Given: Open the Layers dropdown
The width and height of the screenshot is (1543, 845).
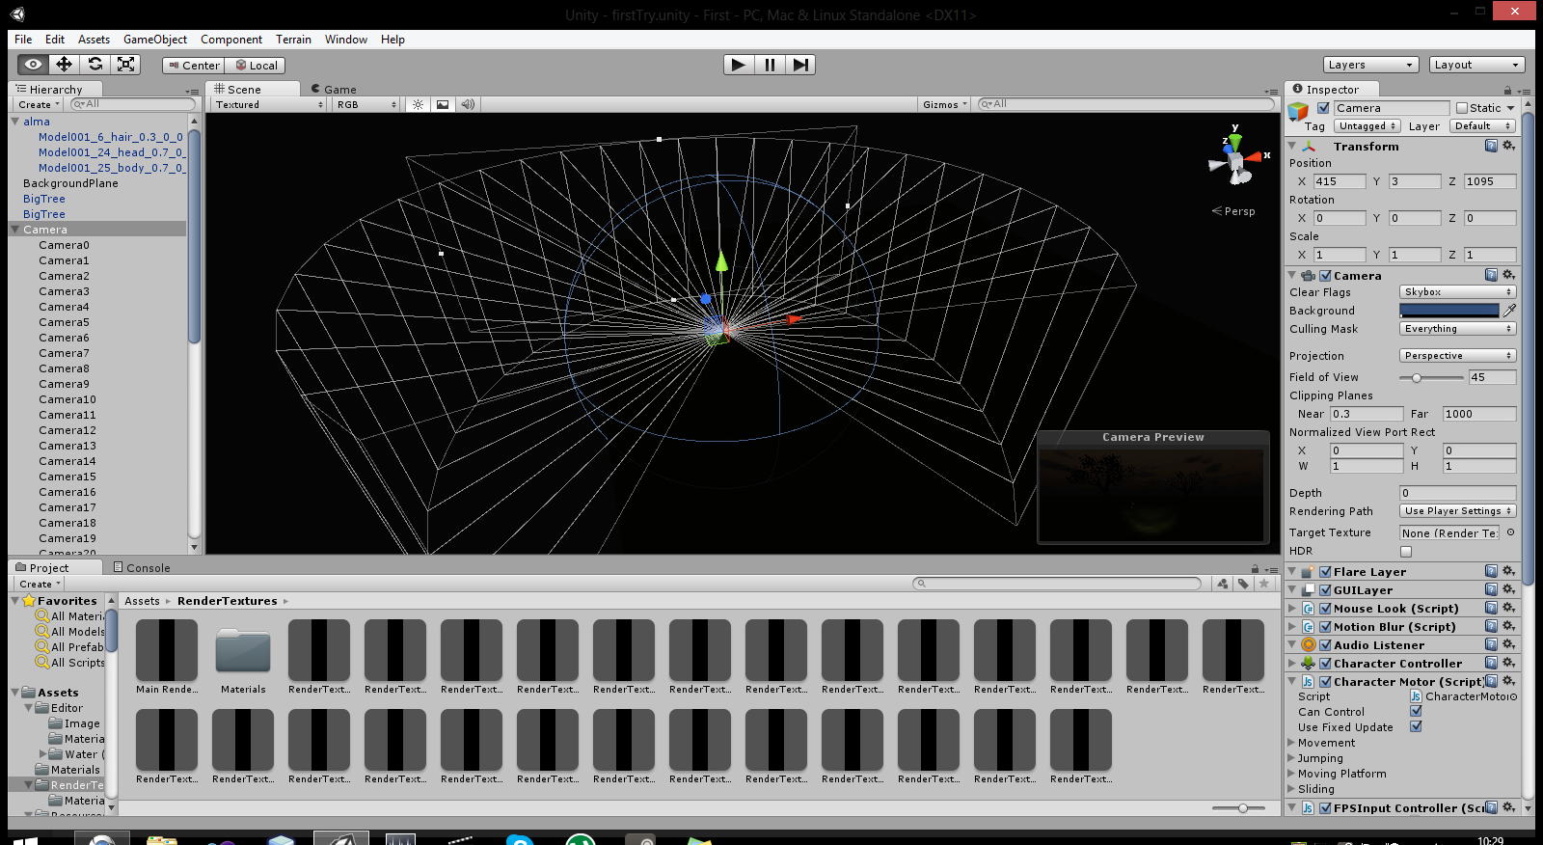Looking at the screenshot, I should (x=1370, y=65).
